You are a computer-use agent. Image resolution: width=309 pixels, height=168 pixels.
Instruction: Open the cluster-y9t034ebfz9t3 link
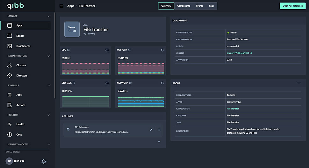coord(239,53)
